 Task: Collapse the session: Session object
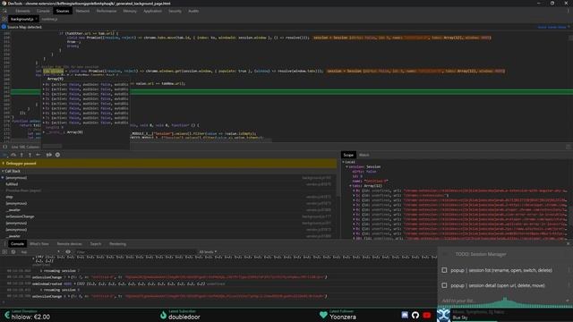point(346,166)
